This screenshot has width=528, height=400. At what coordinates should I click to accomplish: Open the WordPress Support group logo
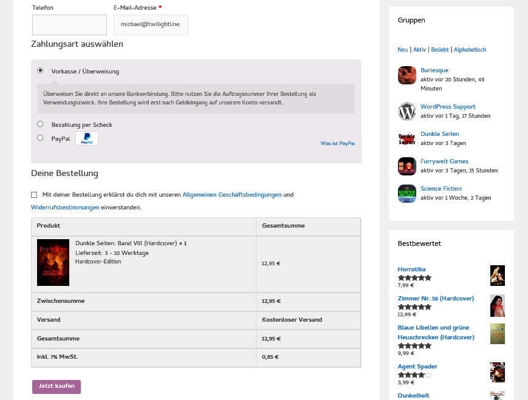[x=406, y=112]
